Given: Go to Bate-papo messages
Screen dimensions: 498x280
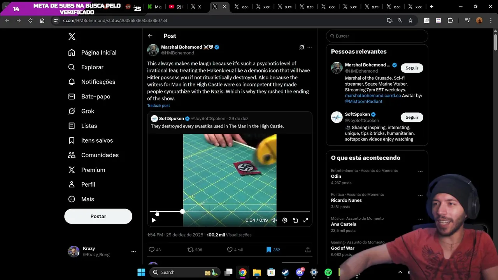Looking at the screenshot, I should coord(89,96).
